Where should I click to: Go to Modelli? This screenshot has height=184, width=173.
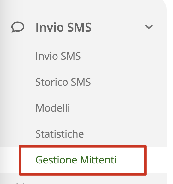[53, 108]
